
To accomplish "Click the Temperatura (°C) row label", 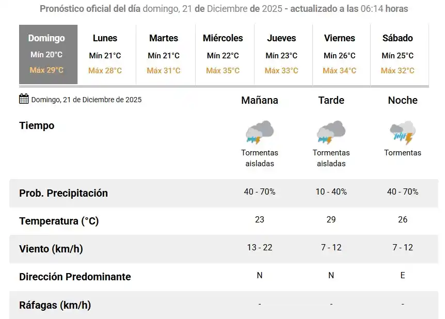I will coord(59,221).
